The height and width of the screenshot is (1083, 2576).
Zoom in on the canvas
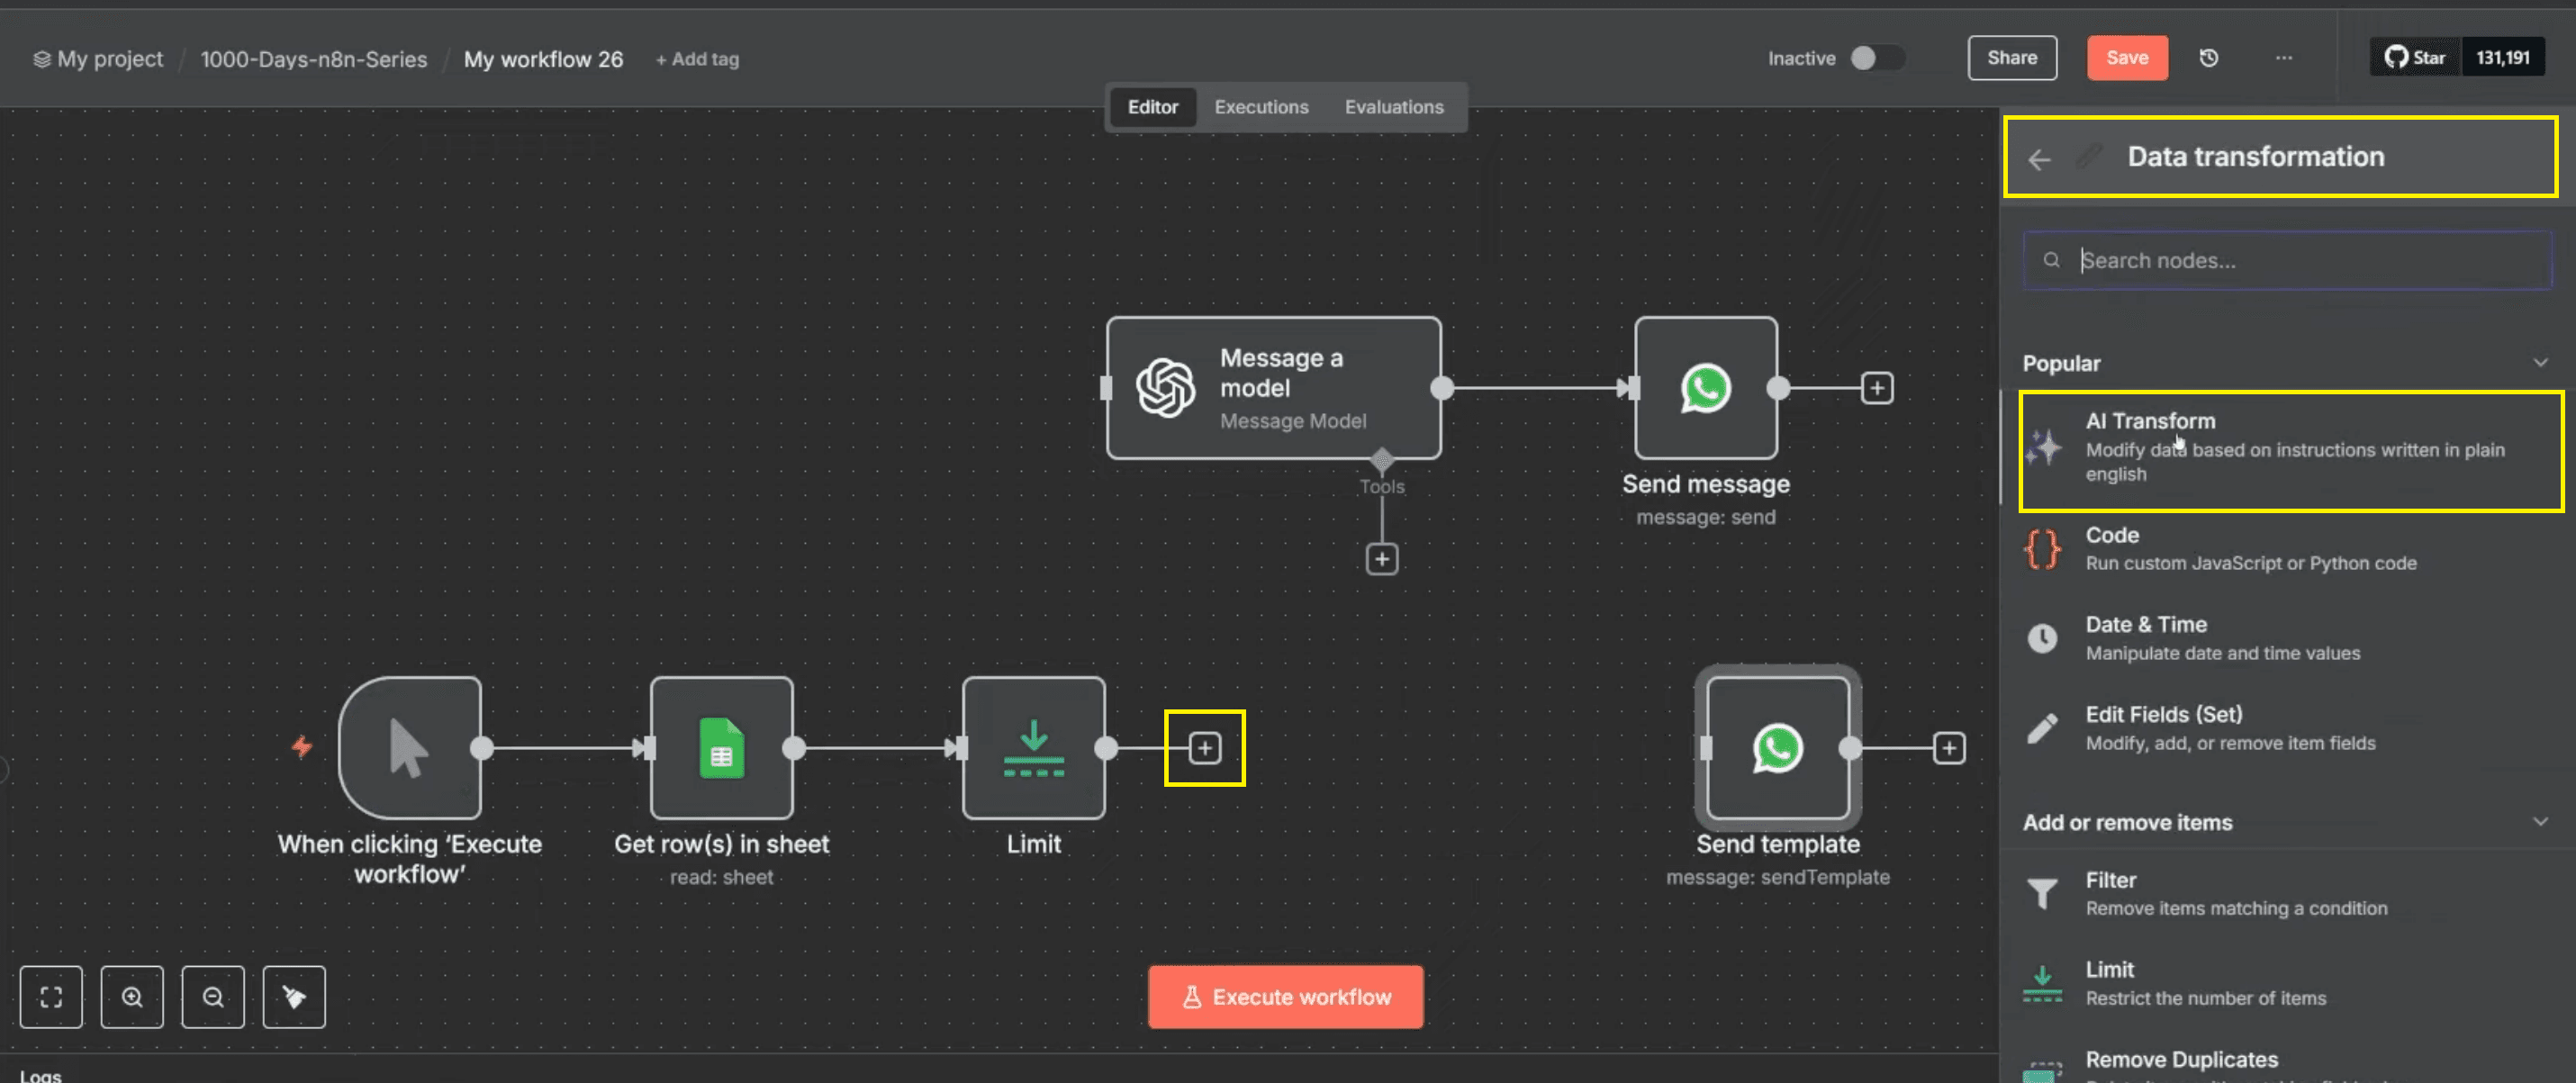click(x=132, y=996)
